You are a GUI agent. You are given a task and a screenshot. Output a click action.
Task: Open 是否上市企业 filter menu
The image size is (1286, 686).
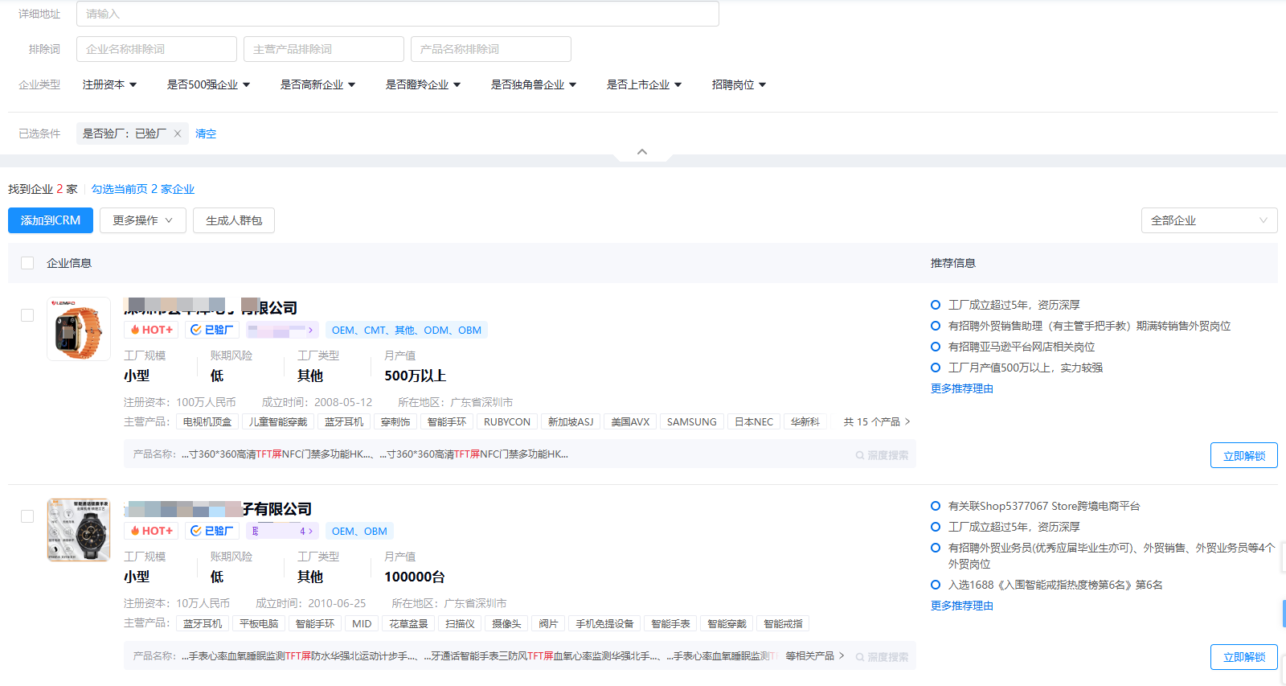pyautogui.click(x=644, y=84)
